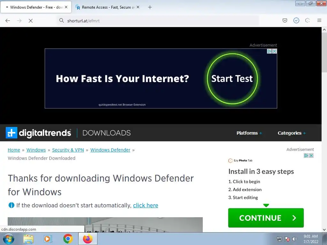Screen dimensions: 327x245
Task: Click the DOWNLOADS header text
Action: point(107,133)
